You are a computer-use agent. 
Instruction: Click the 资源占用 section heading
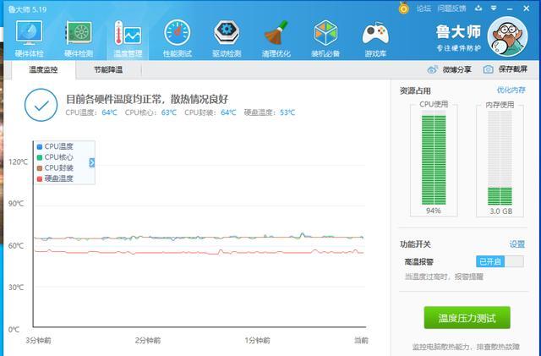coord(415,91)
